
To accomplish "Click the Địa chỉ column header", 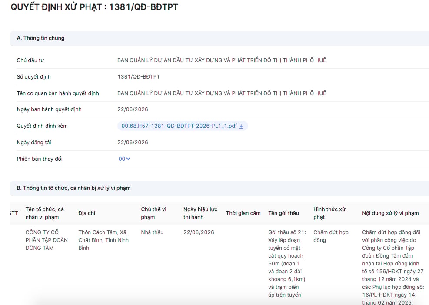I will coord(87,213).
